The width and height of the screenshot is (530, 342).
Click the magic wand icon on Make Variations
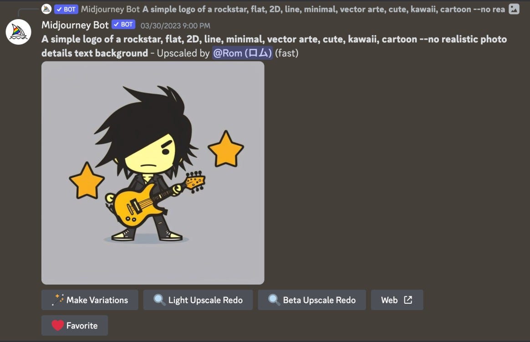click(58, 300)
